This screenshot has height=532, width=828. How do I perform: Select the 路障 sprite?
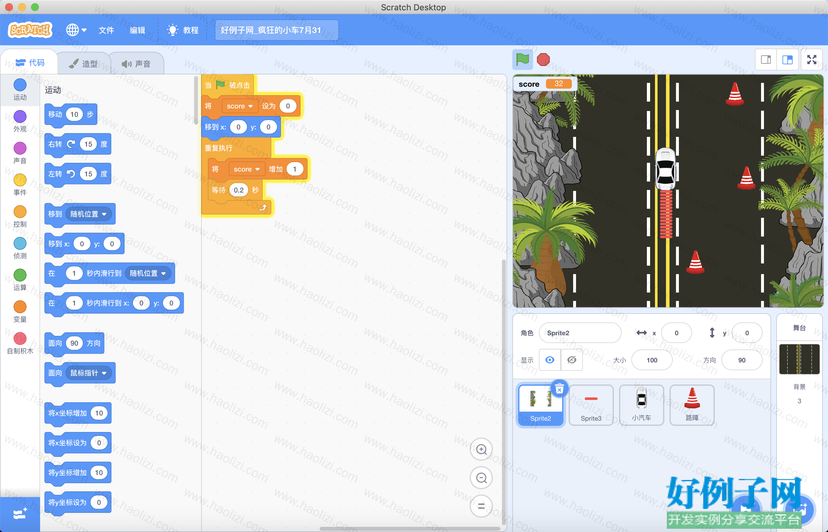[x=692, y=405]
